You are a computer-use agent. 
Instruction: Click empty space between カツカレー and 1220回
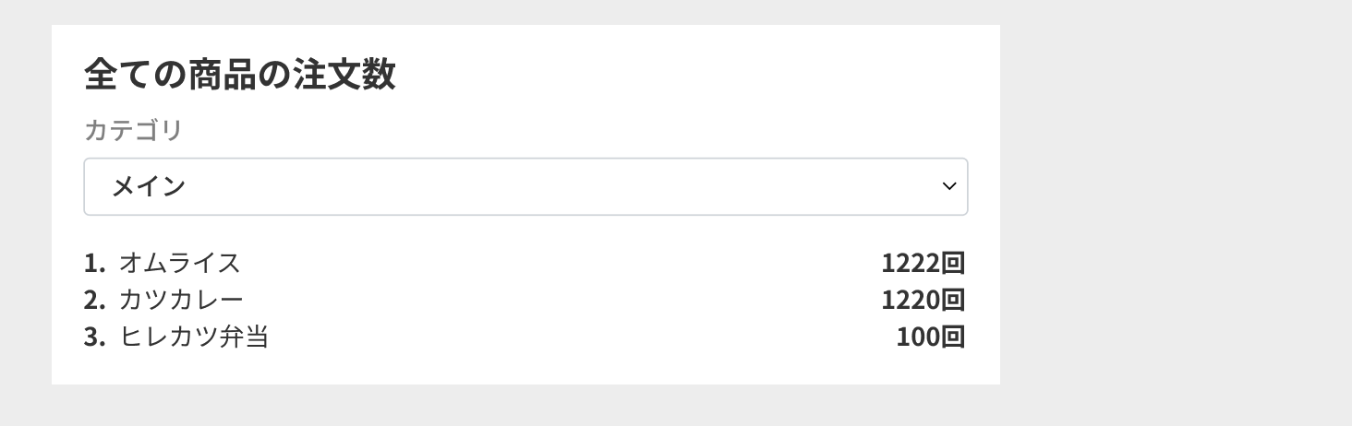coord(554,301)
